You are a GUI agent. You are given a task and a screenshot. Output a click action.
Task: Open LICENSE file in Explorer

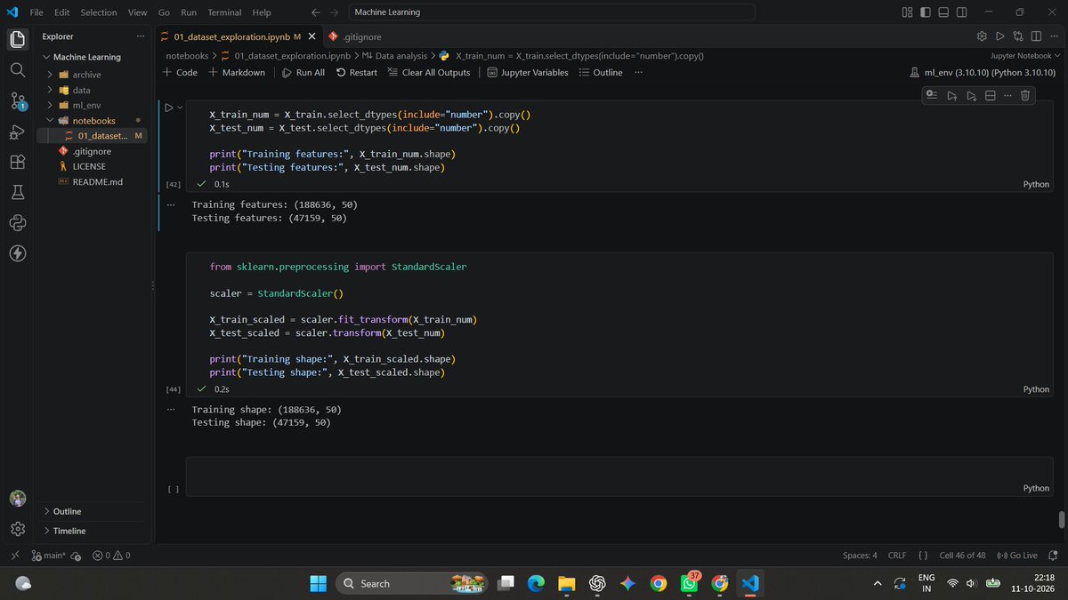coord(88,166)
